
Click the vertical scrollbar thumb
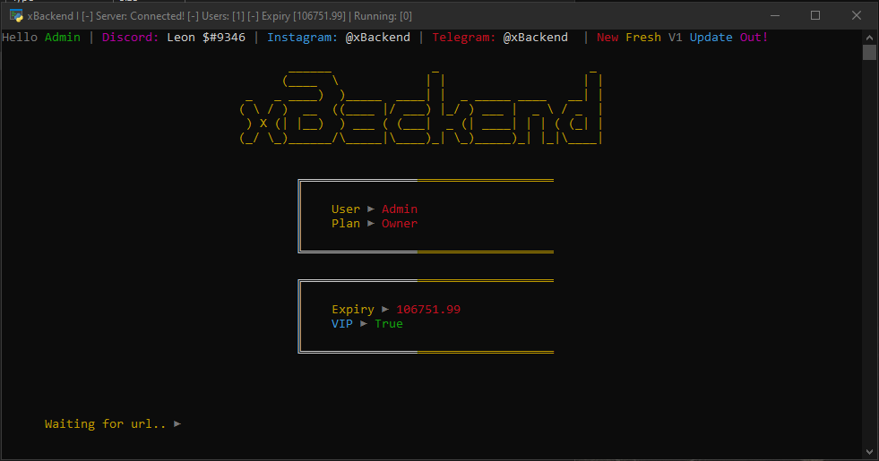click(x=869, y=52)
